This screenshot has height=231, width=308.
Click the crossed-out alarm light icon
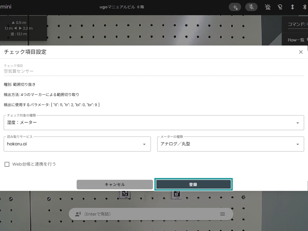(x=268, y=7)
